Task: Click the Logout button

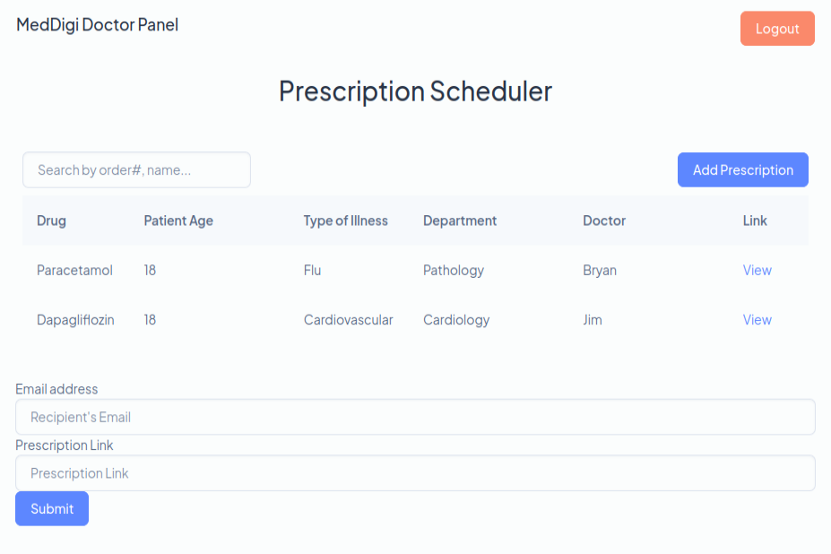Action: point(776,29)
